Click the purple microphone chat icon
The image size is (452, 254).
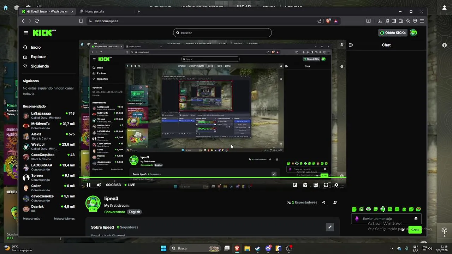tap(357, 219)
